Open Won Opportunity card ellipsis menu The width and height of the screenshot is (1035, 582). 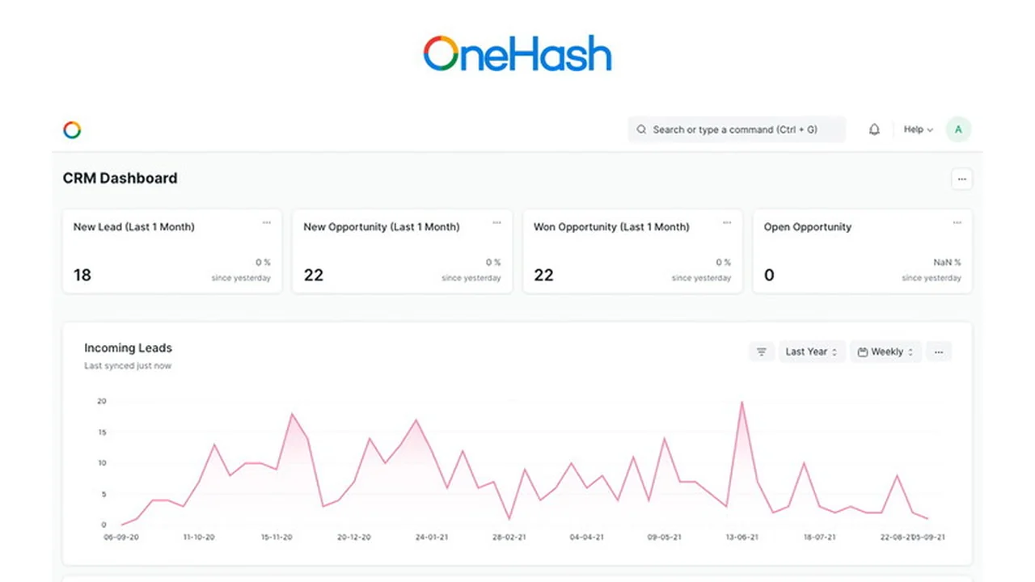coord(727,222)
